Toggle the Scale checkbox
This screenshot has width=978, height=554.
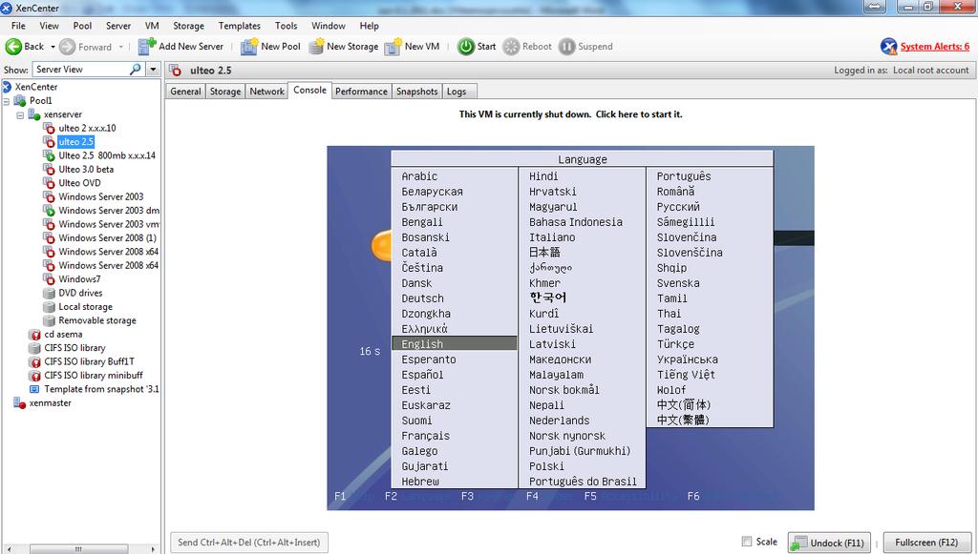coord(747,541)
